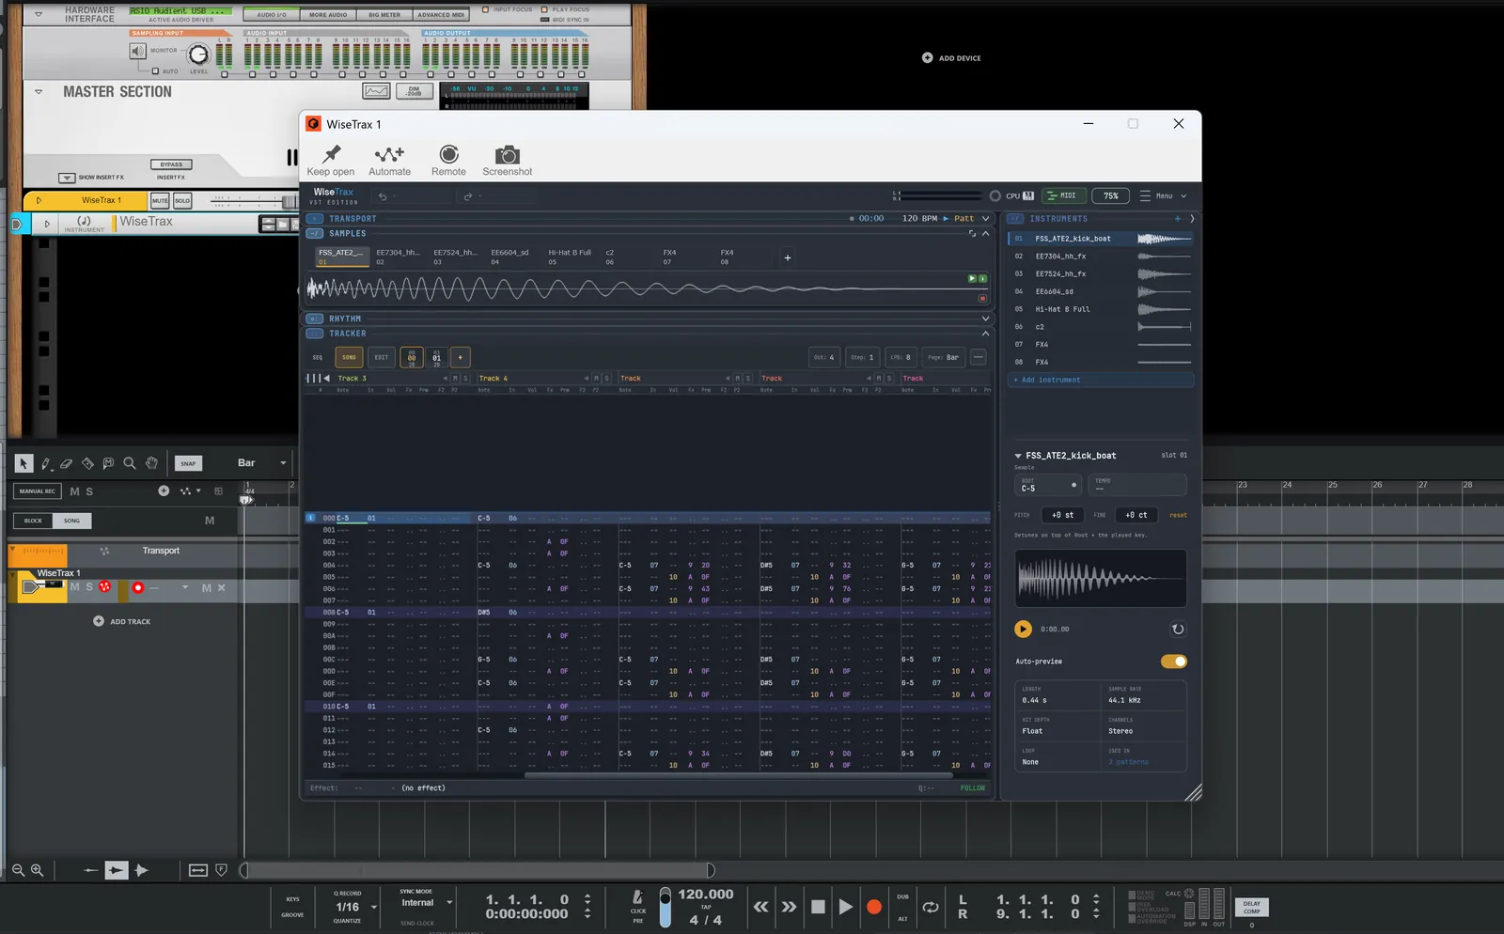Select the arrow selection tool in the sequencer
1504x934 pixels.
pyautogui.click(x=23, y=463)
